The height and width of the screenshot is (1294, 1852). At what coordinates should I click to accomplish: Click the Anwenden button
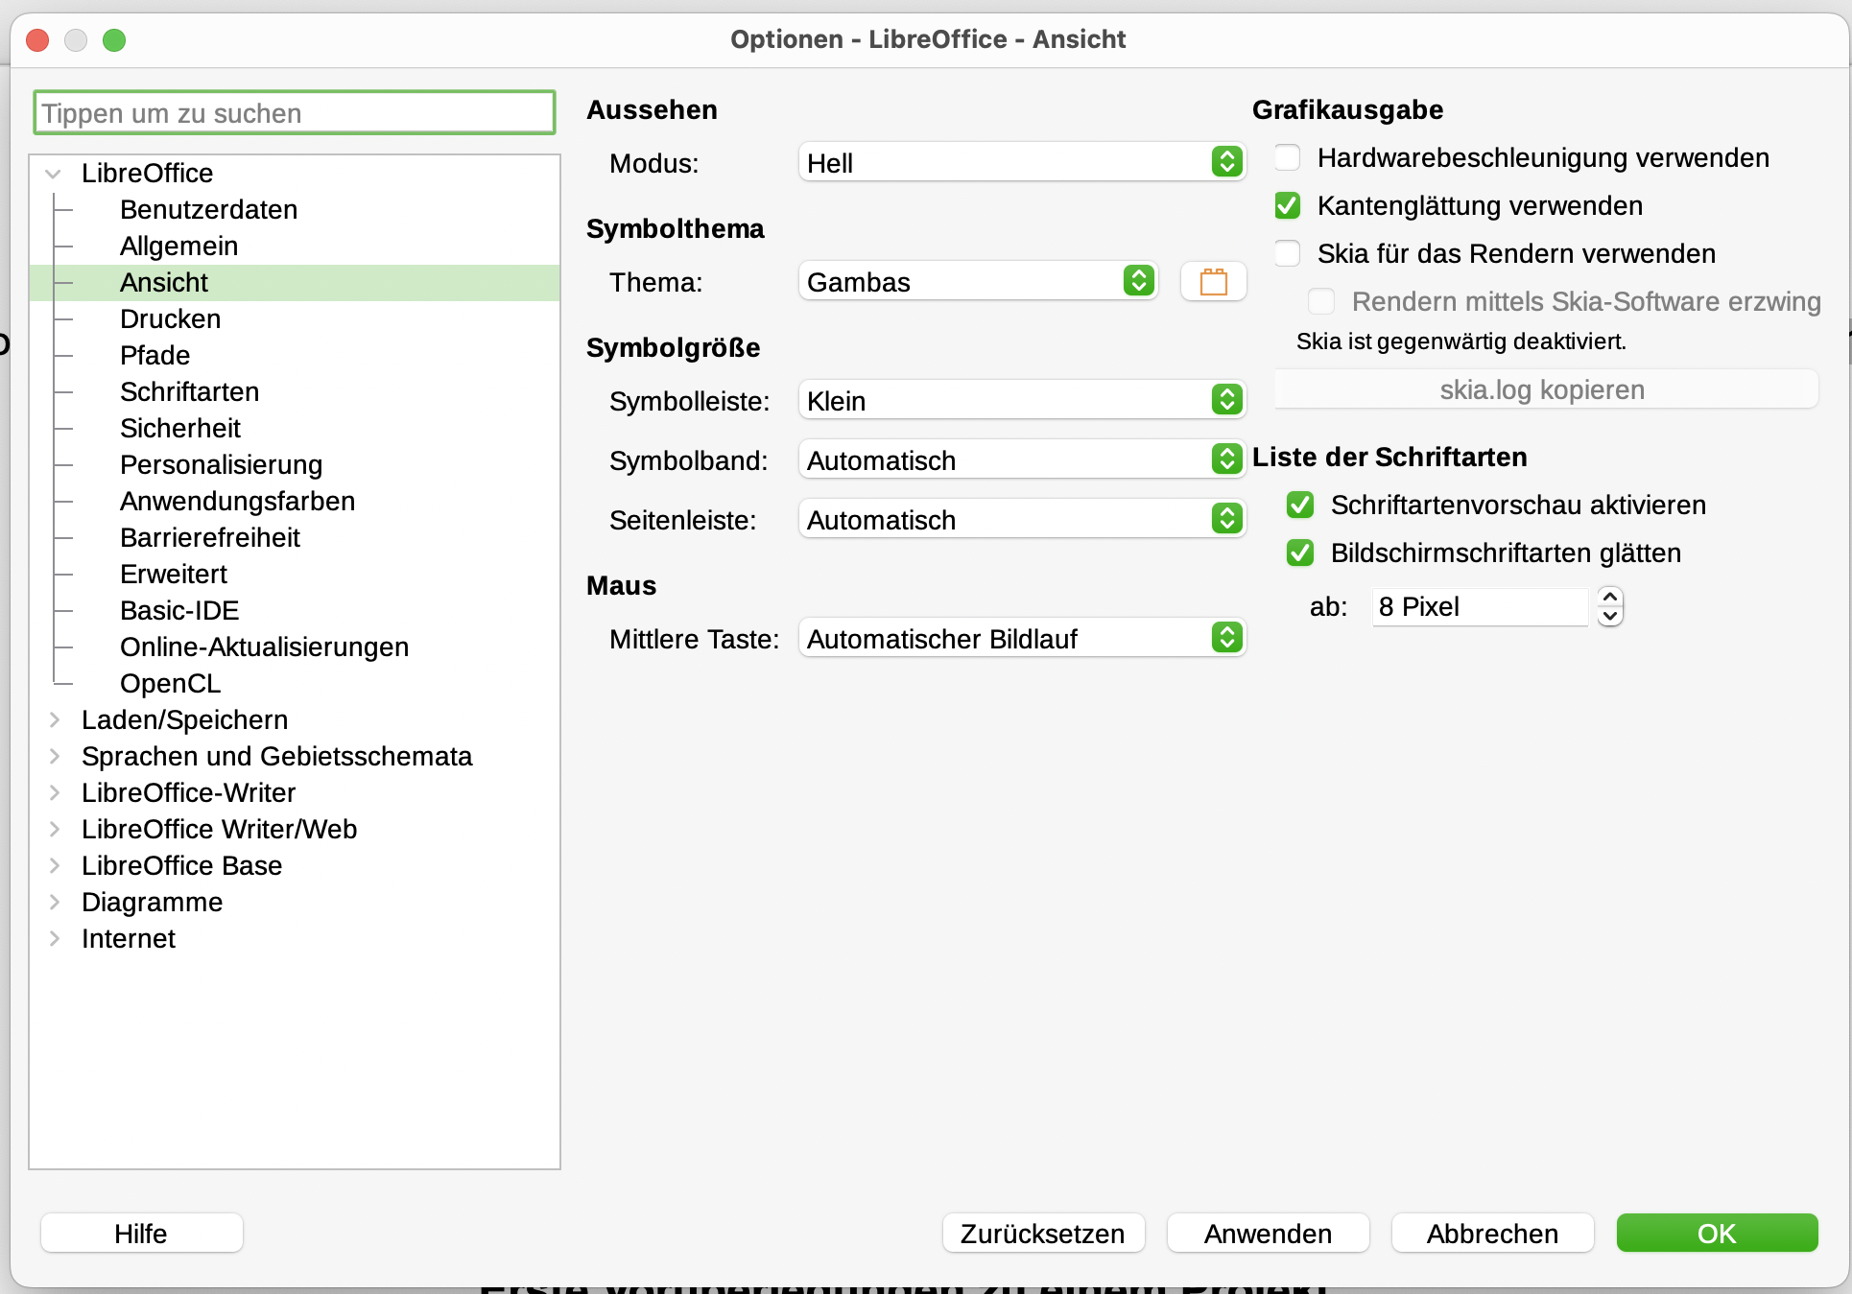(1268, 1234)
